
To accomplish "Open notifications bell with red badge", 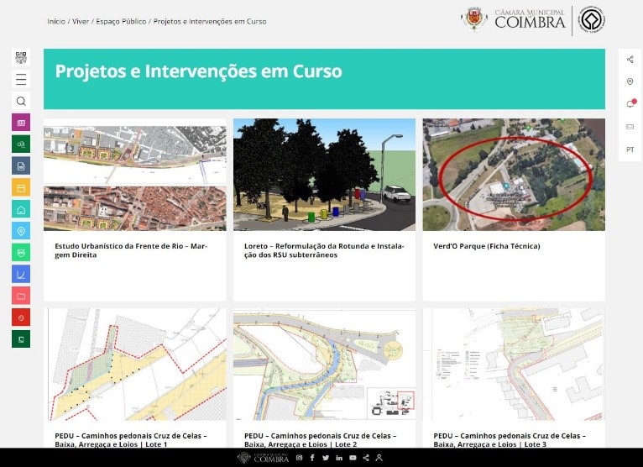I will coord(630,104).
